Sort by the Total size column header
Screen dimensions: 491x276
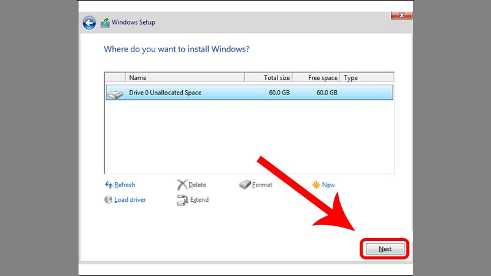(268, 78)
